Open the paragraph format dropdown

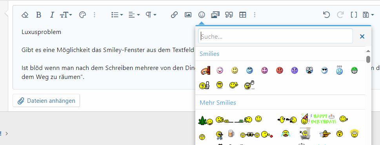[x=151, y=15]
